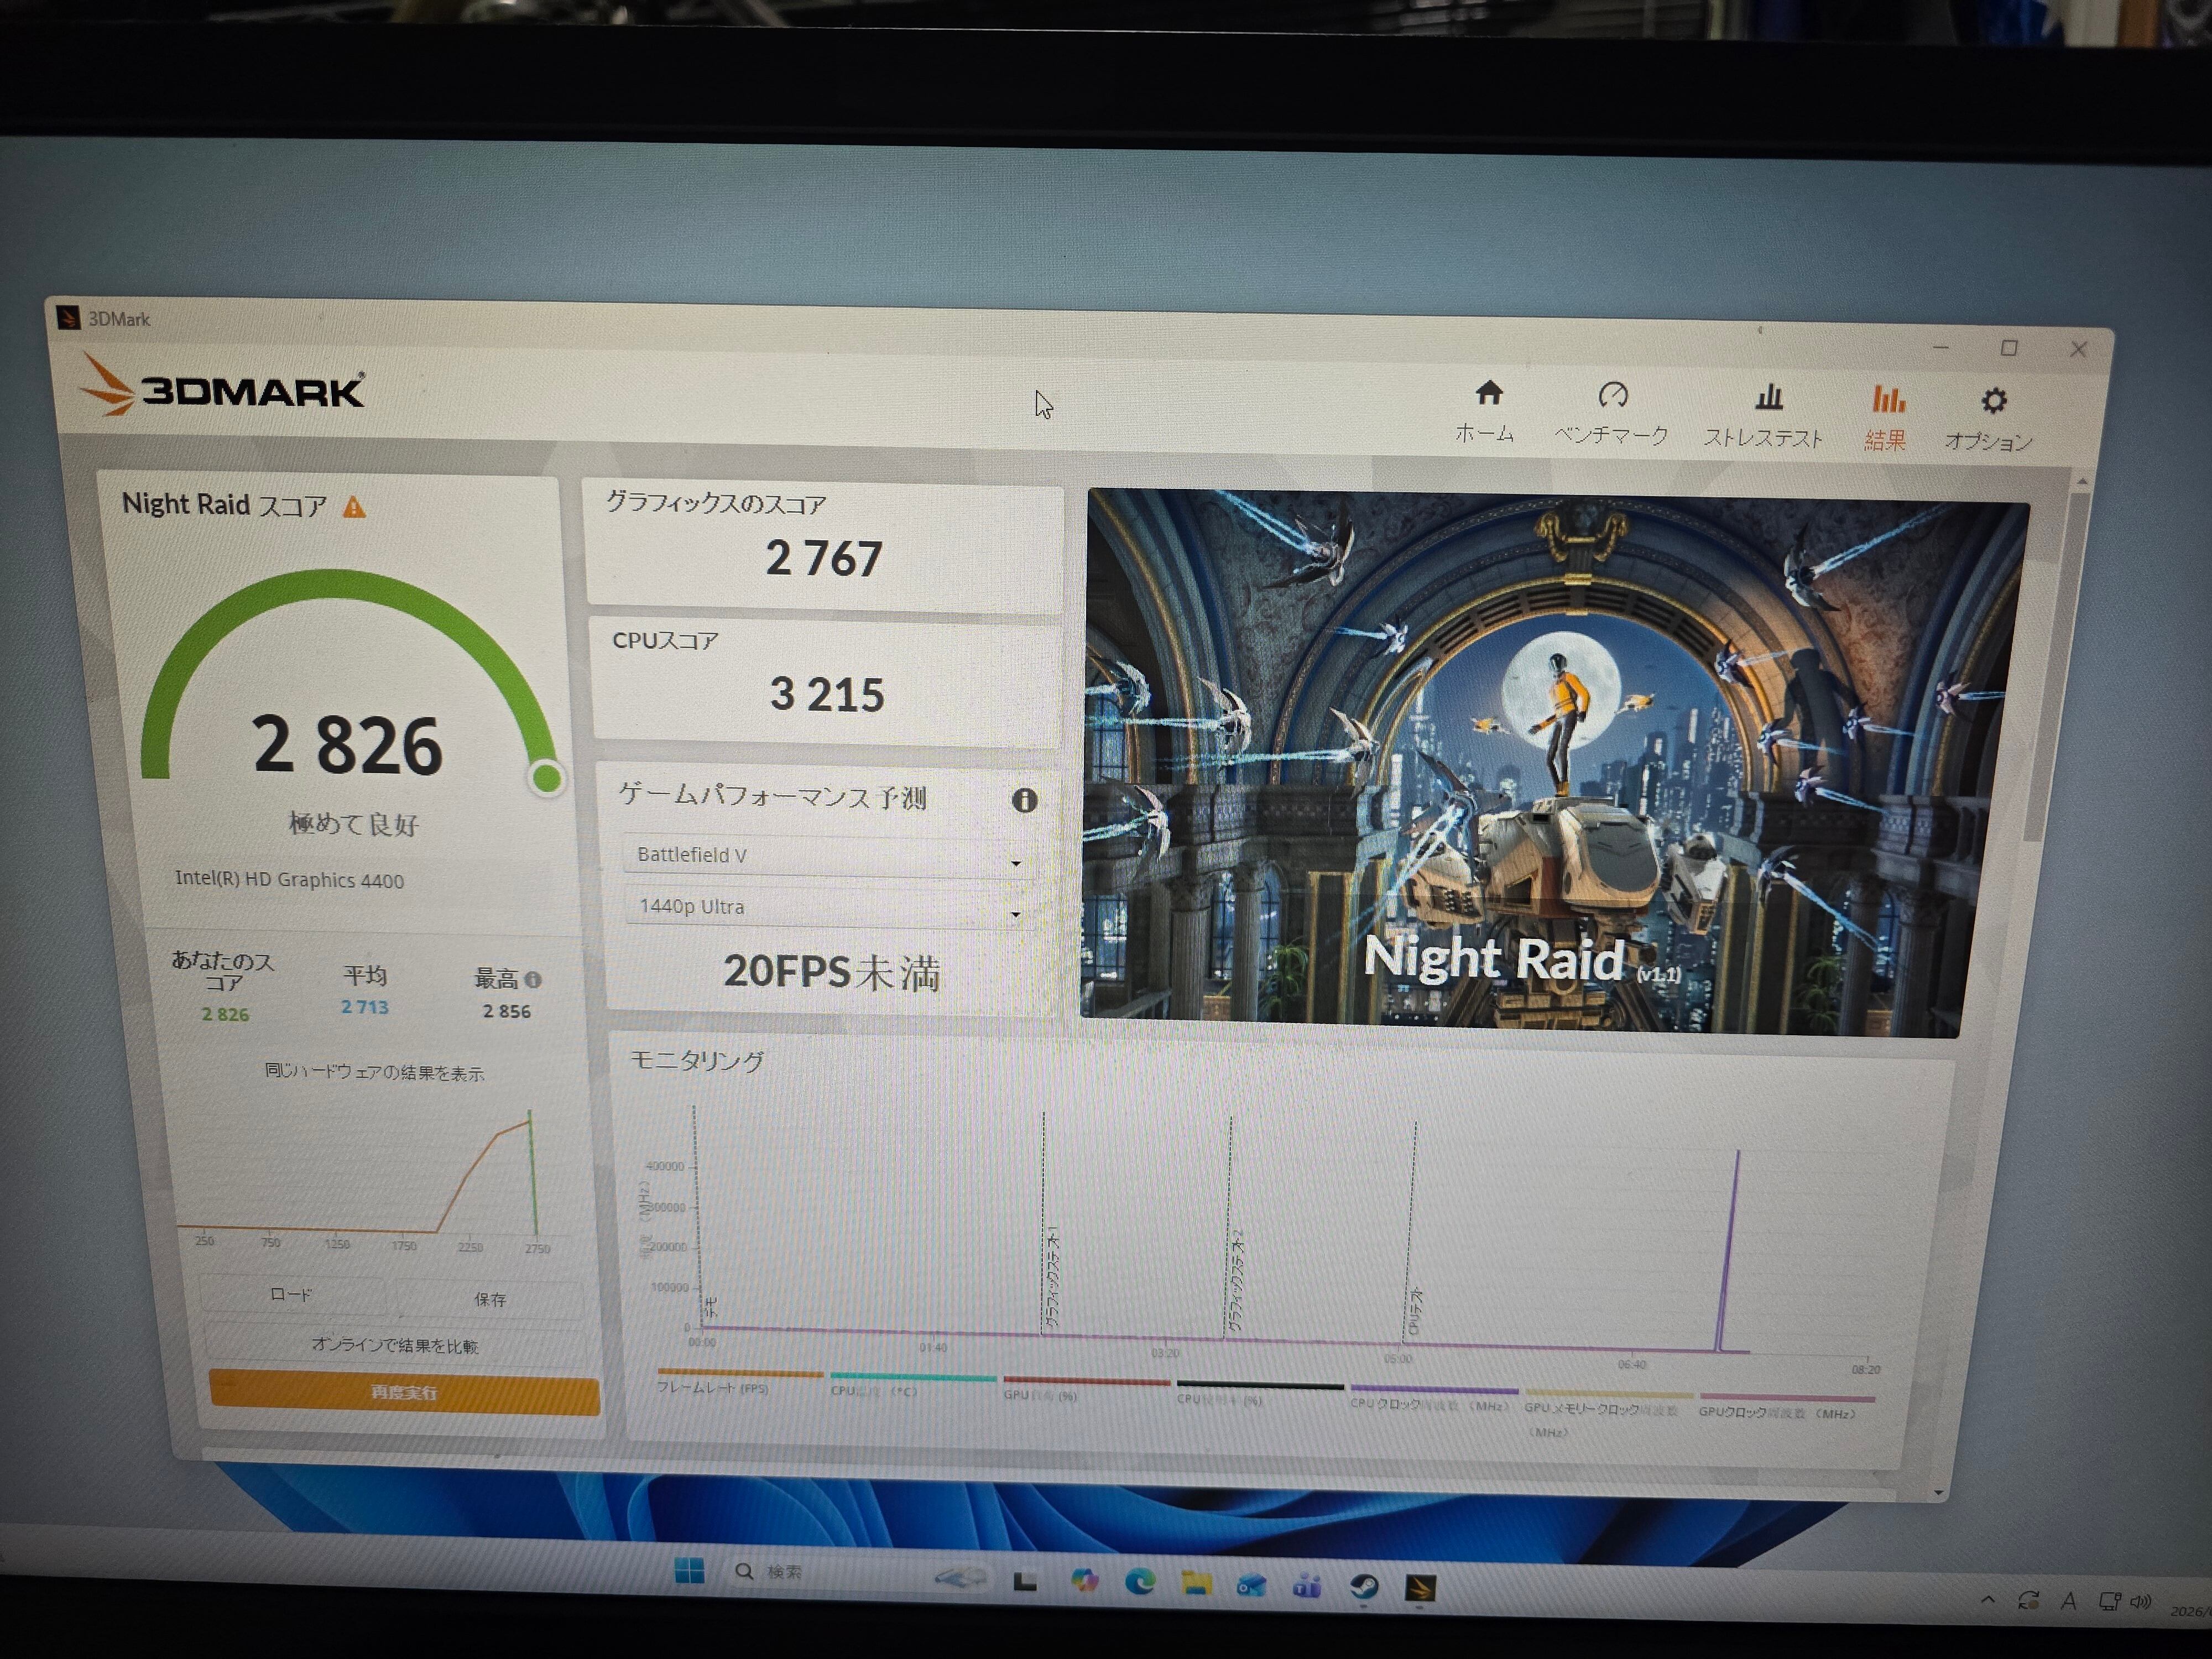Open Microsoft Edge from the taskbar
2212x1659 pixels.
pyautogui.click(x=1140, y=1581)
